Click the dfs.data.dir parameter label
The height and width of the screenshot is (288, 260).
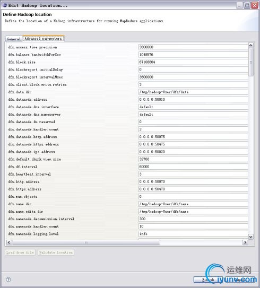pyautogui.click(x=20, y=92)
